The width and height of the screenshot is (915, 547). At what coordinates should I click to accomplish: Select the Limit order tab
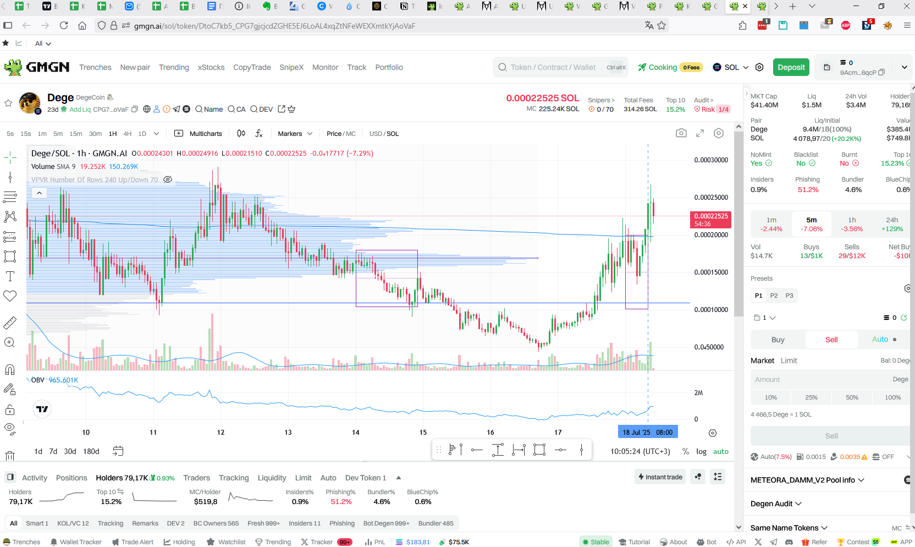coord(789,360)
